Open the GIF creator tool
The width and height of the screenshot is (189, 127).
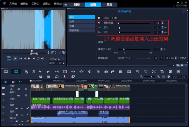coord(48,77)
